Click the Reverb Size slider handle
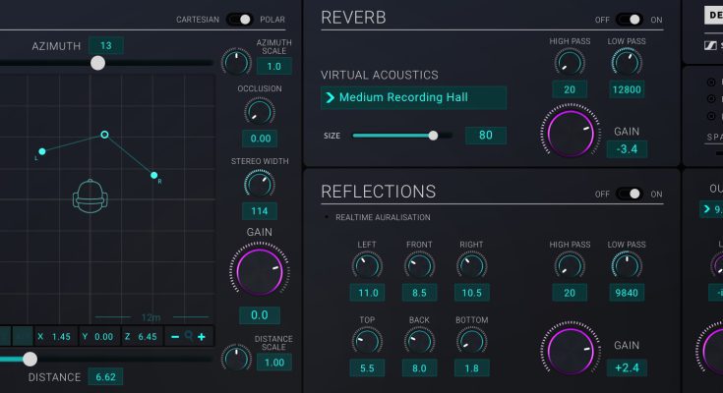The width and height of the screenshot is (723, 393). 433,136
